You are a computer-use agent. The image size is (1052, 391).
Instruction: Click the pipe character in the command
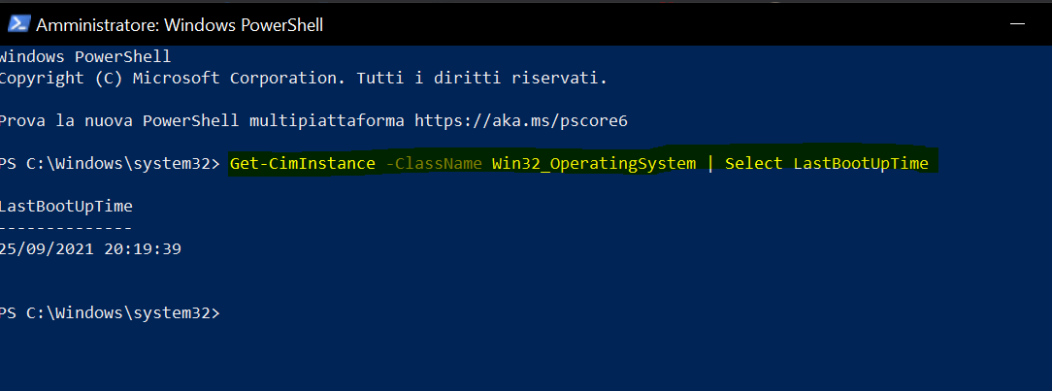(710, 164)
